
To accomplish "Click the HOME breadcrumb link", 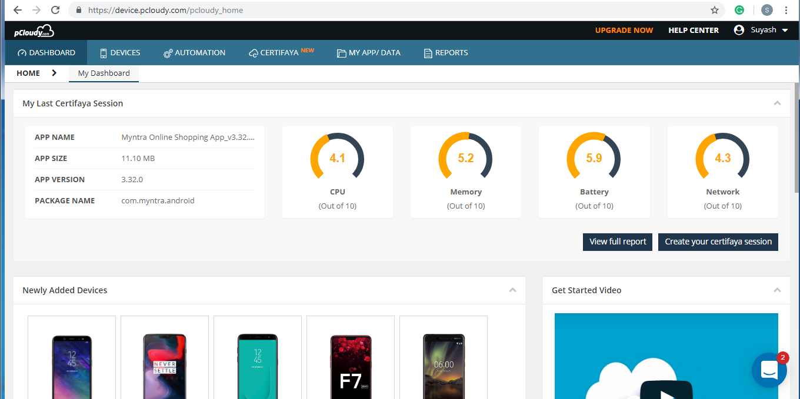I will point(28,73).
